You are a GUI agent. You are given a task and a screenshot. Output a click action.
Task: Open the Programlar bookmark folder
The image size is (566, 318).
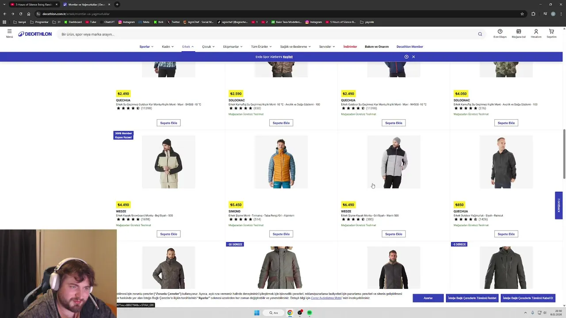tap(39, 22)
